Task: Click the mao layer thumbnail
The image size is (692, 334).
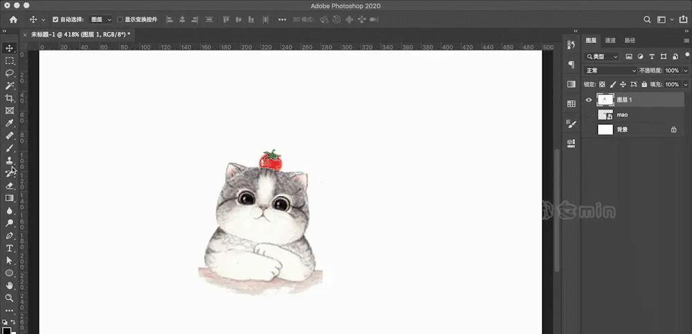Action: [x=605, y=115]
